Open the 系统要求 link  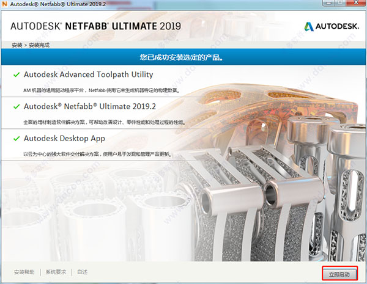click(x=56, y=272)
